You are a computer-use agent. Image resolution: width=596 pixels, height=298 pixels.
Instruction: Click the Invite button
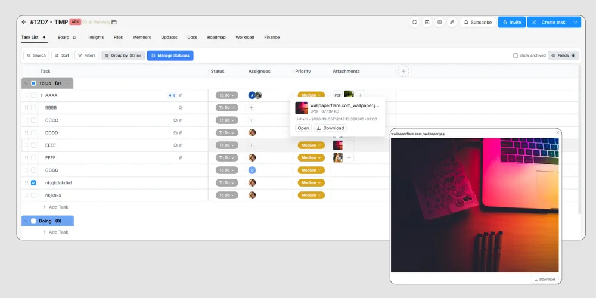click(512, 23)
